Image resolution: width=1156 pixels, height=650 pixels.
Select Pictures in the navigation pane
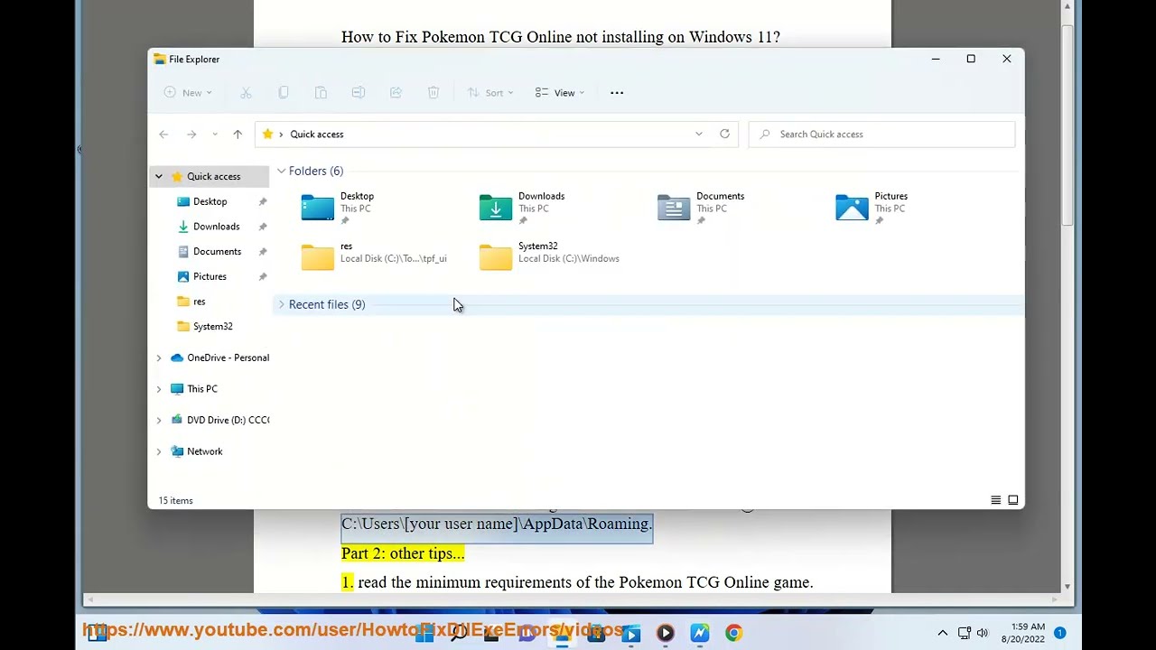pos(210,277)
